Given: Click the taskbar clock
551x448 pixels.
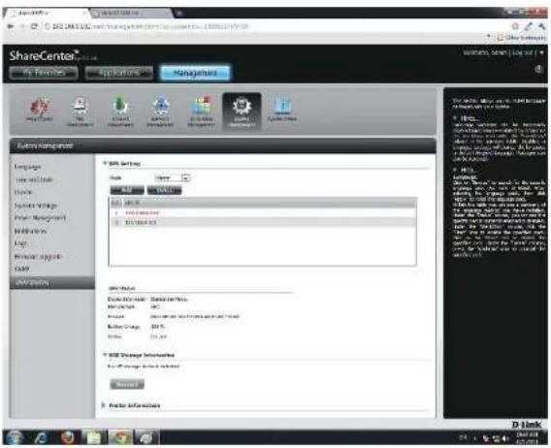Looking at the screenshot, I should pos(528,438).
